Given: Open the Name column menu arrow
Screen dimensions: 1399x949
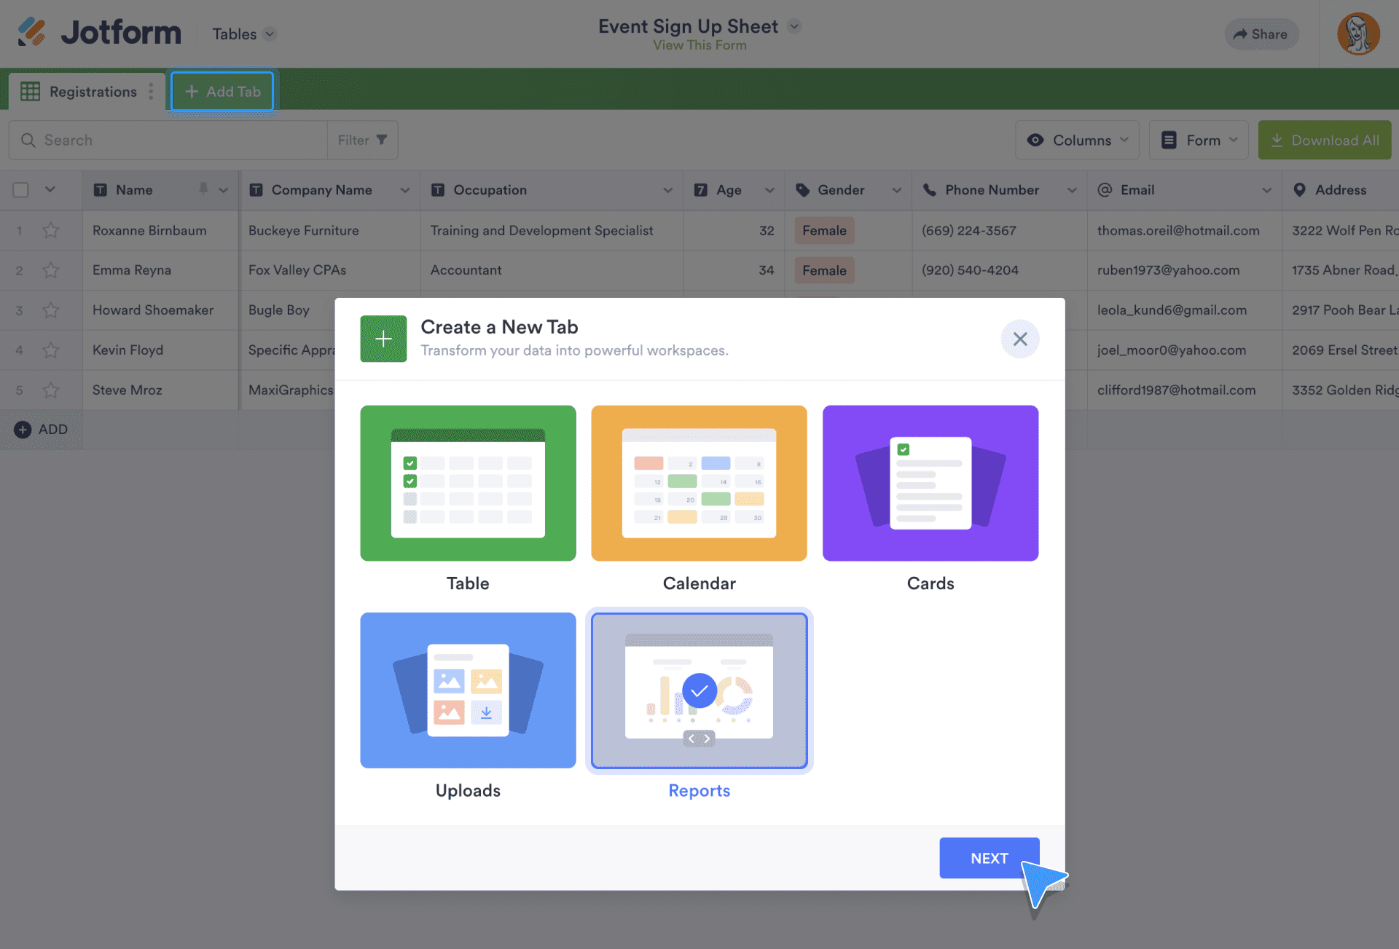Looking at the screenshot, I should tap(223, 189).
